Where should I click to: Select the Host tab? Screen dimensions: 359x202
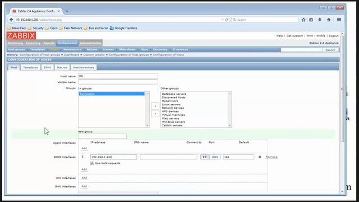click(x=13, y=67)
